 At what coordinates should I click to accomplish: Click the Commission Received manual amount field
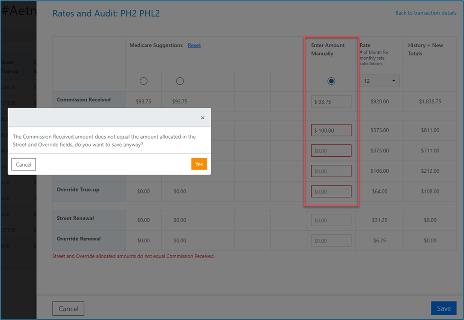331,102
